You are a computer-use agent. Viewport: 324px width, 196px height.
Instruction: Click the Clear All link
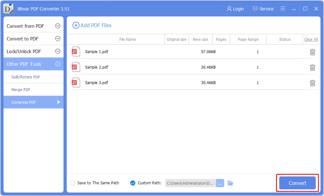311,39
